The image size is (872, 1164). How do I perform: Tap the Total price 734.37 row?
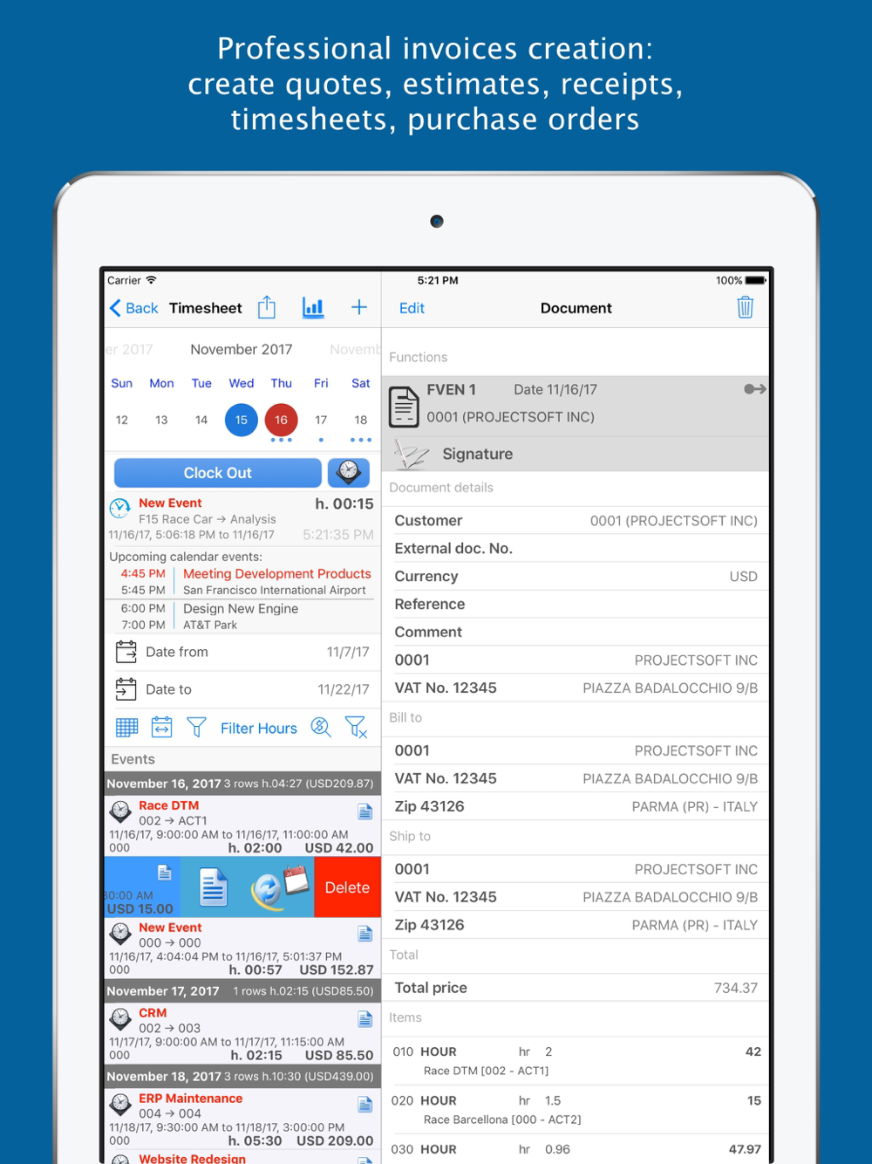(576, 988)
